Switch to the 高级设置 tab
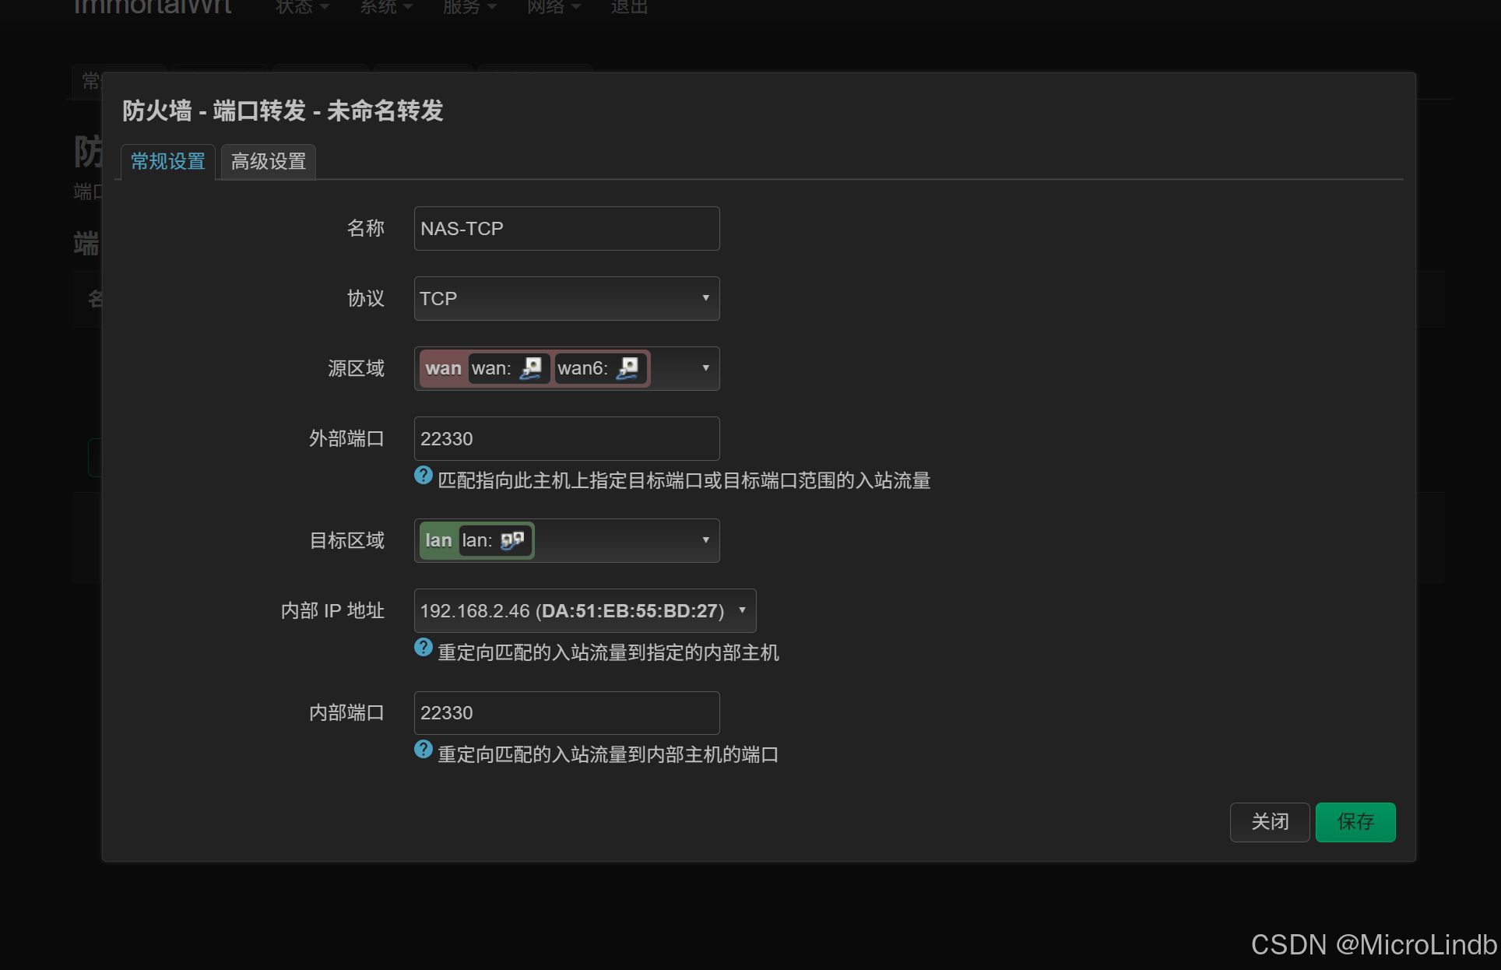 [x=269, y=162]
